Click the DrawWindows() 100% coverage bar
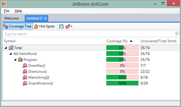181x107 pixels. pos(122,83)
